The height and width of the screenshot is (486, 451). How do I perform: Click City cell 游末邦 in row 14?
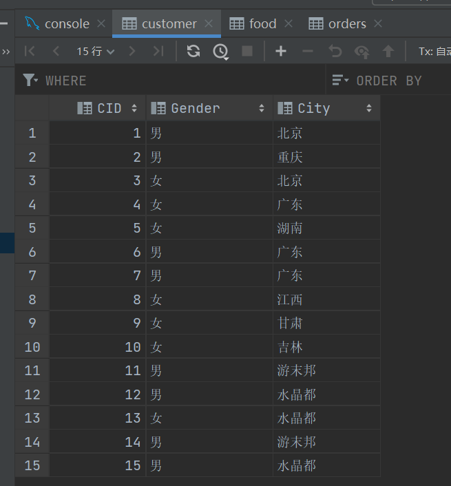326,442
